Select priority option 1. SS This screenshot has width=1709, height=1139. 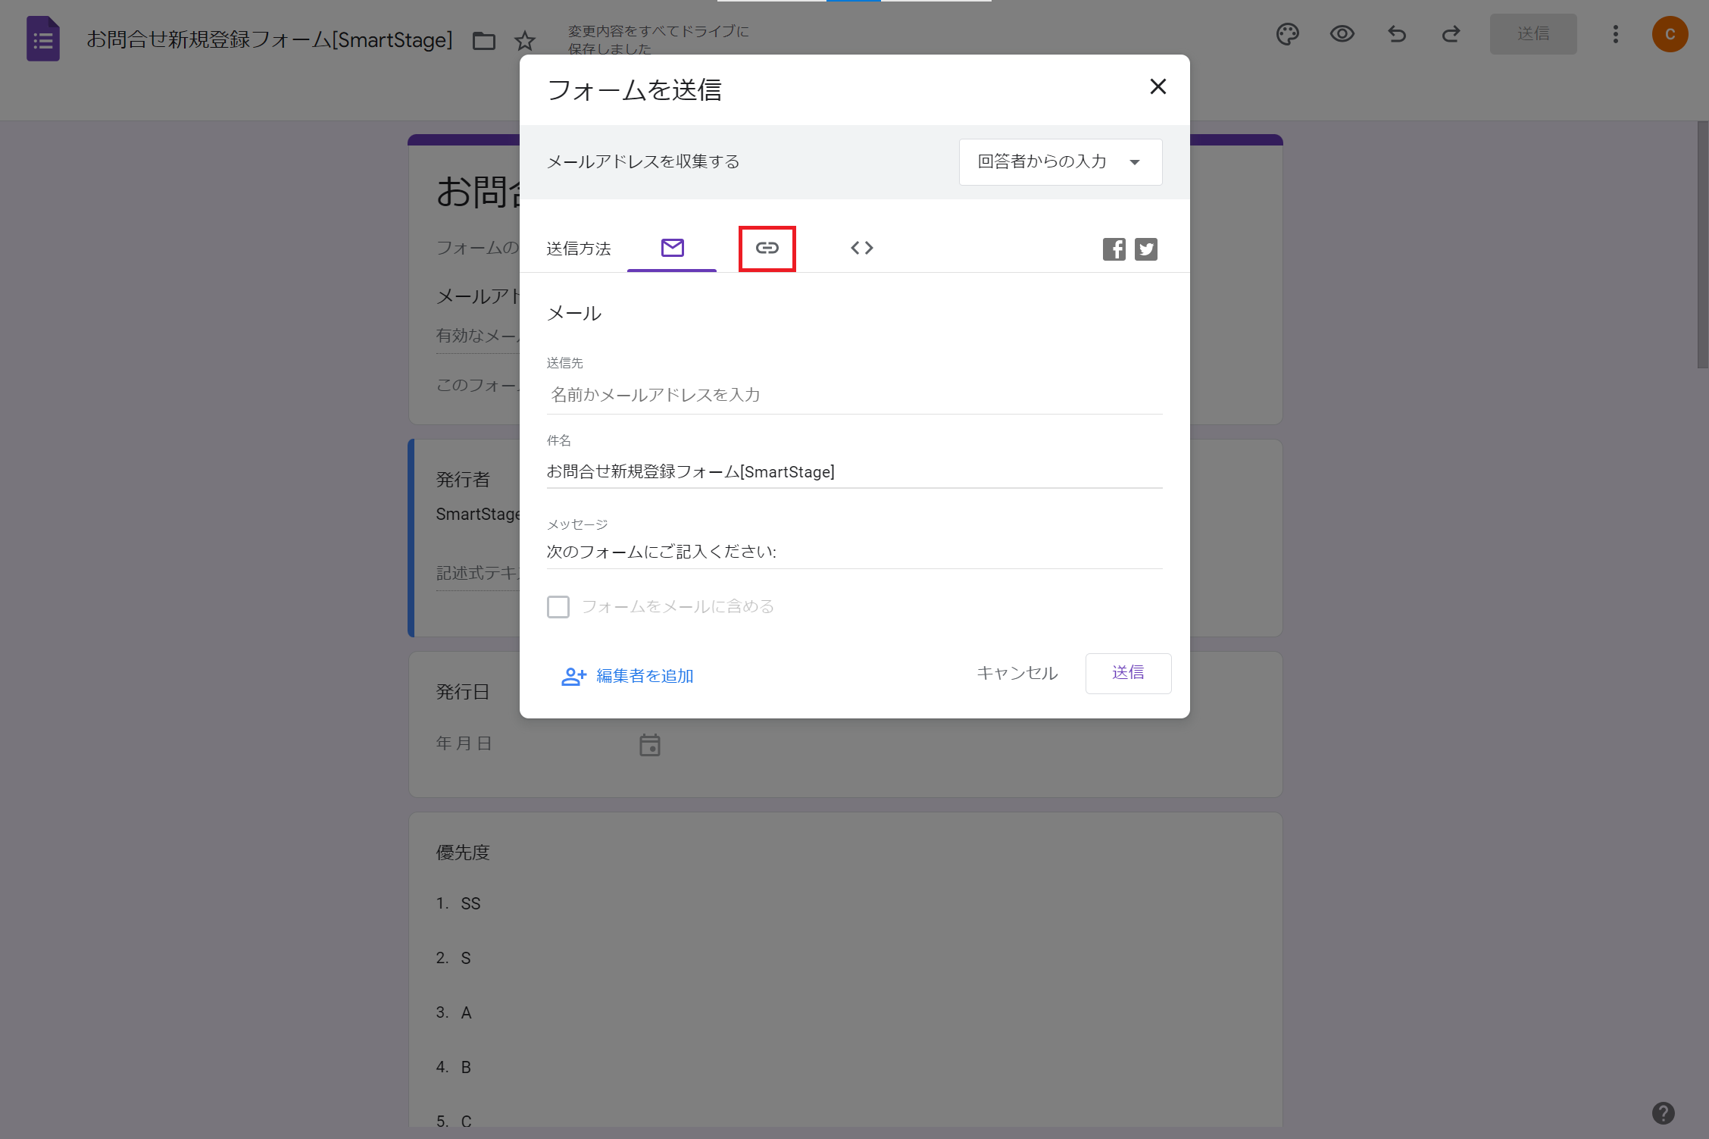(458, 903)
